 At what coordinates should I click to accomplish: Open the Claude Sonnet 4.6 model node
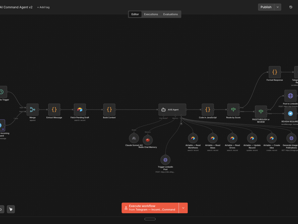134,138
